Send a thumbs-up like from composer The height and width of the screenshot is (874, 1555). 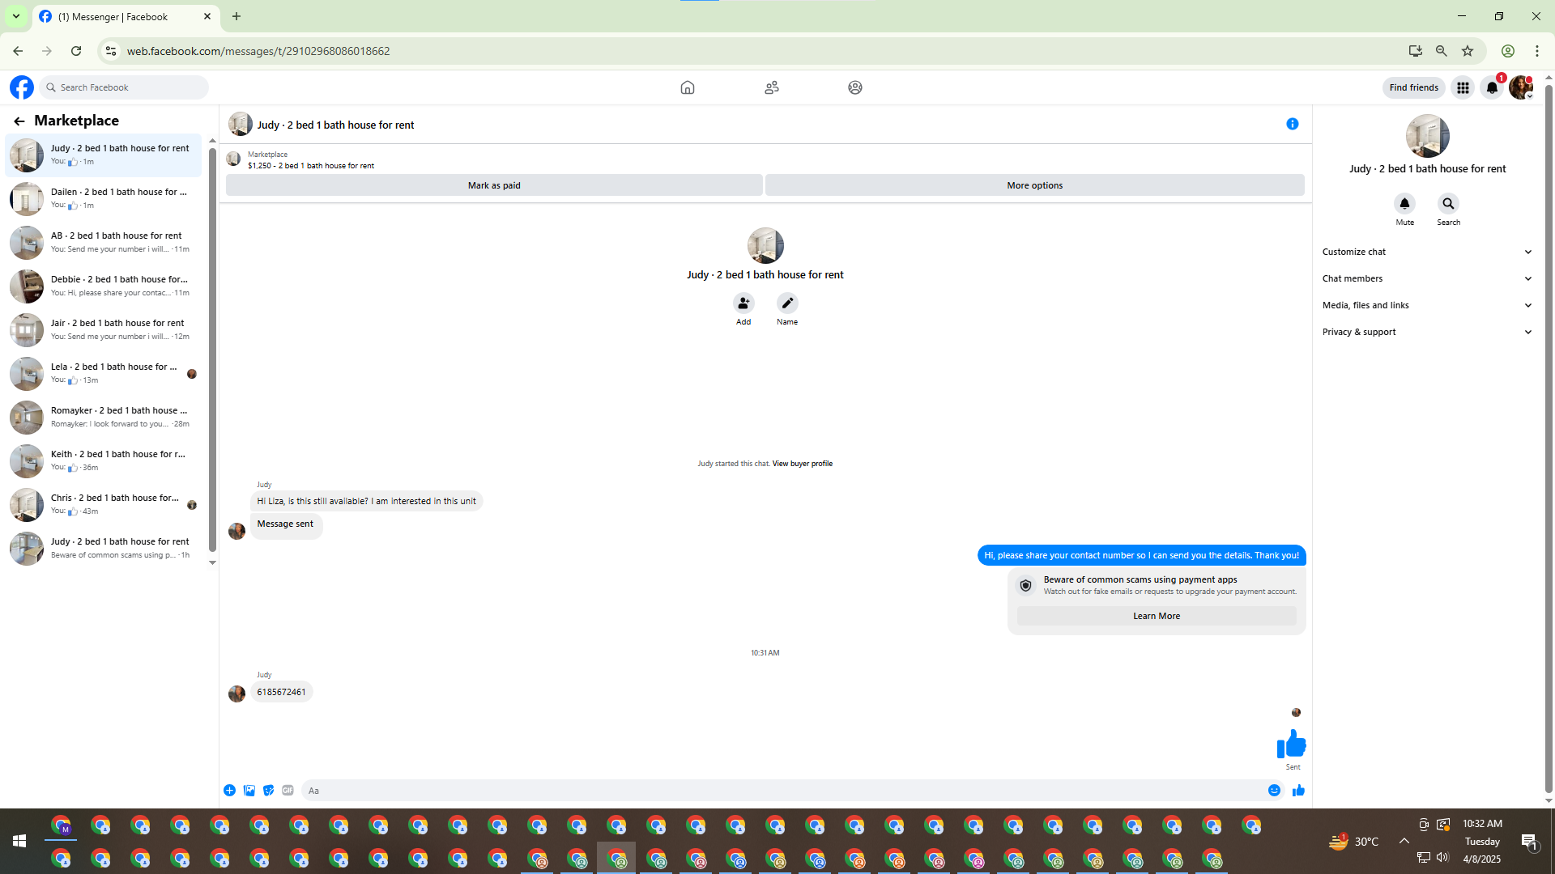1298,791
